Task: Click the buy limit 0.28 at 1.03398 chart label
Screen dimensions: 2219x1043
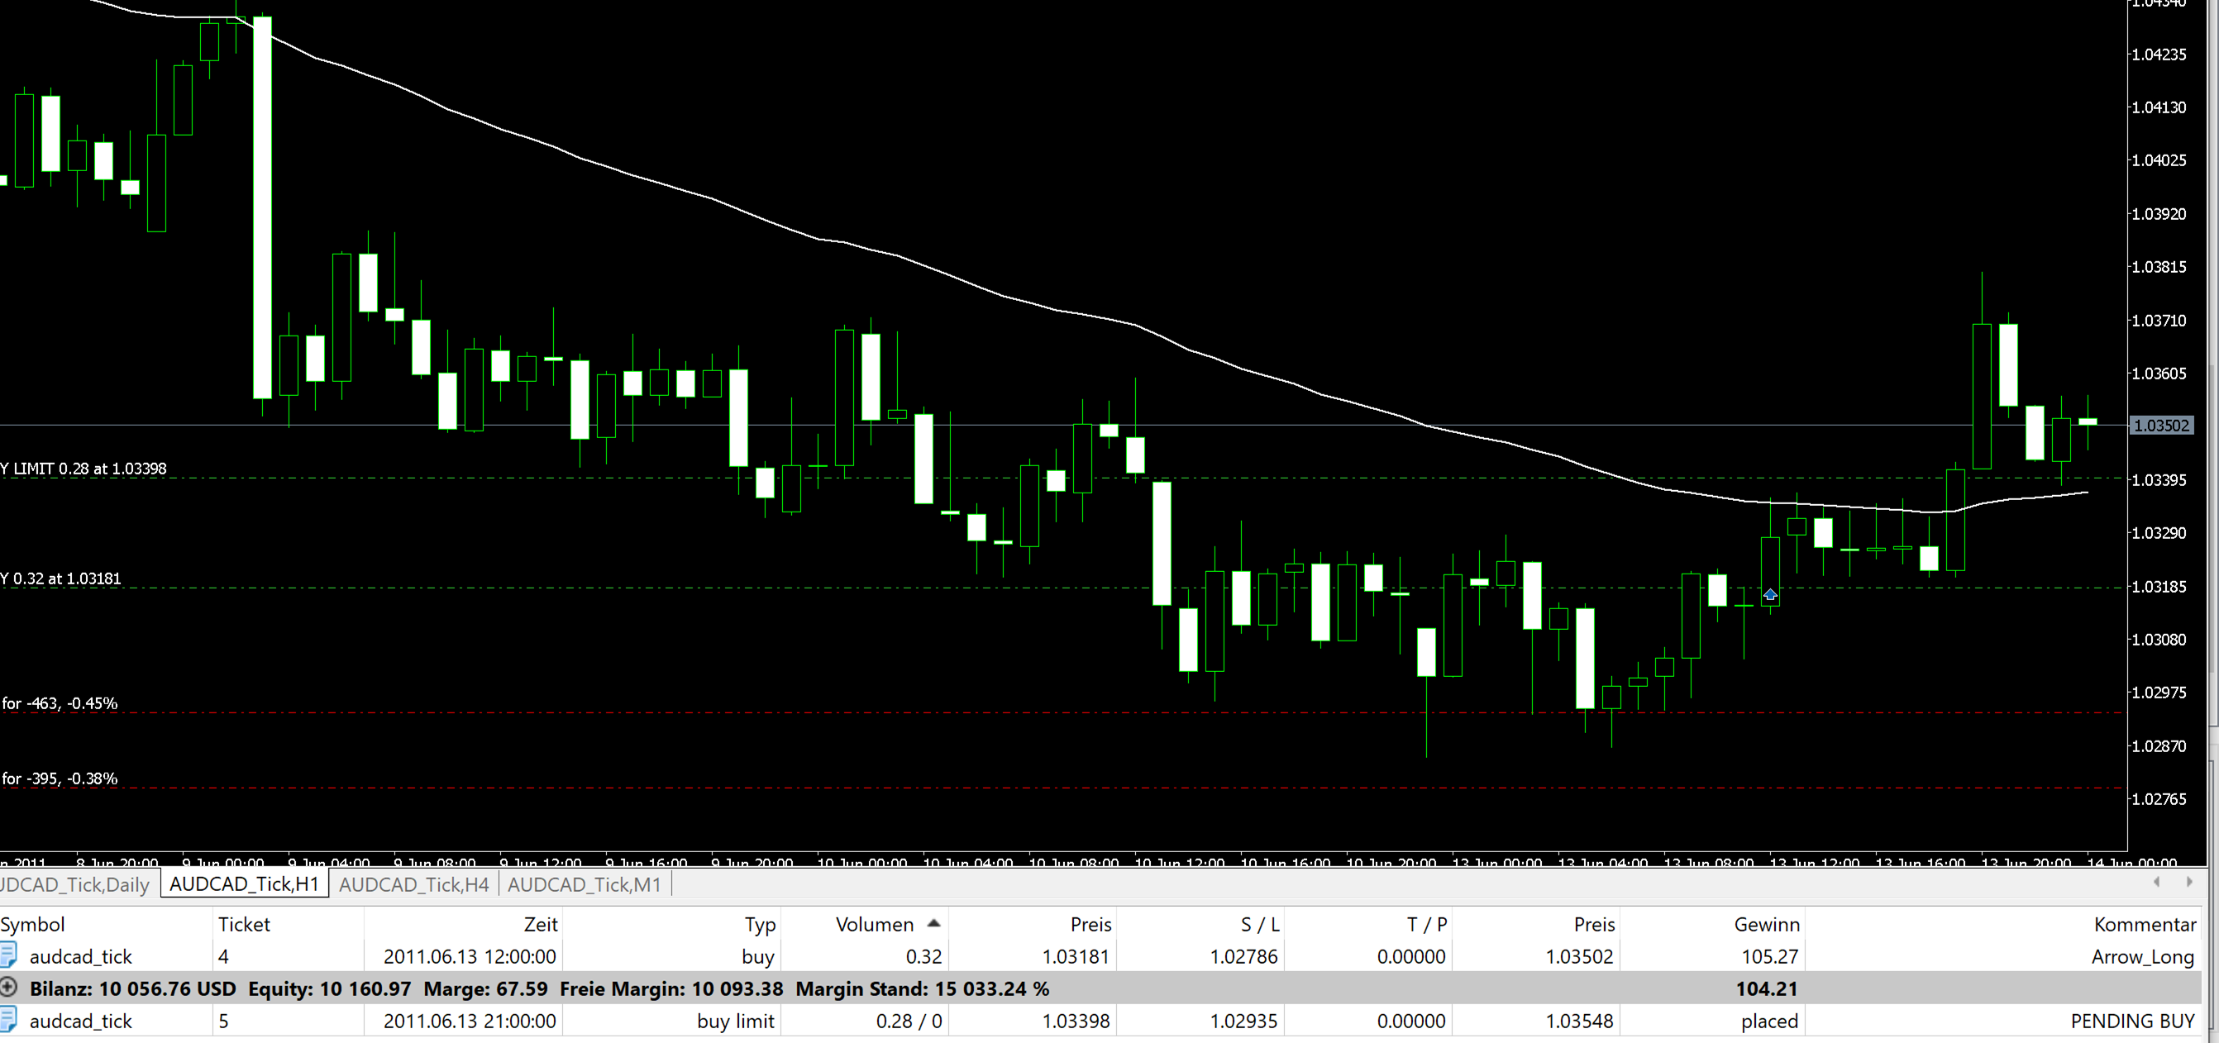Action: click(x=84, y=469)
